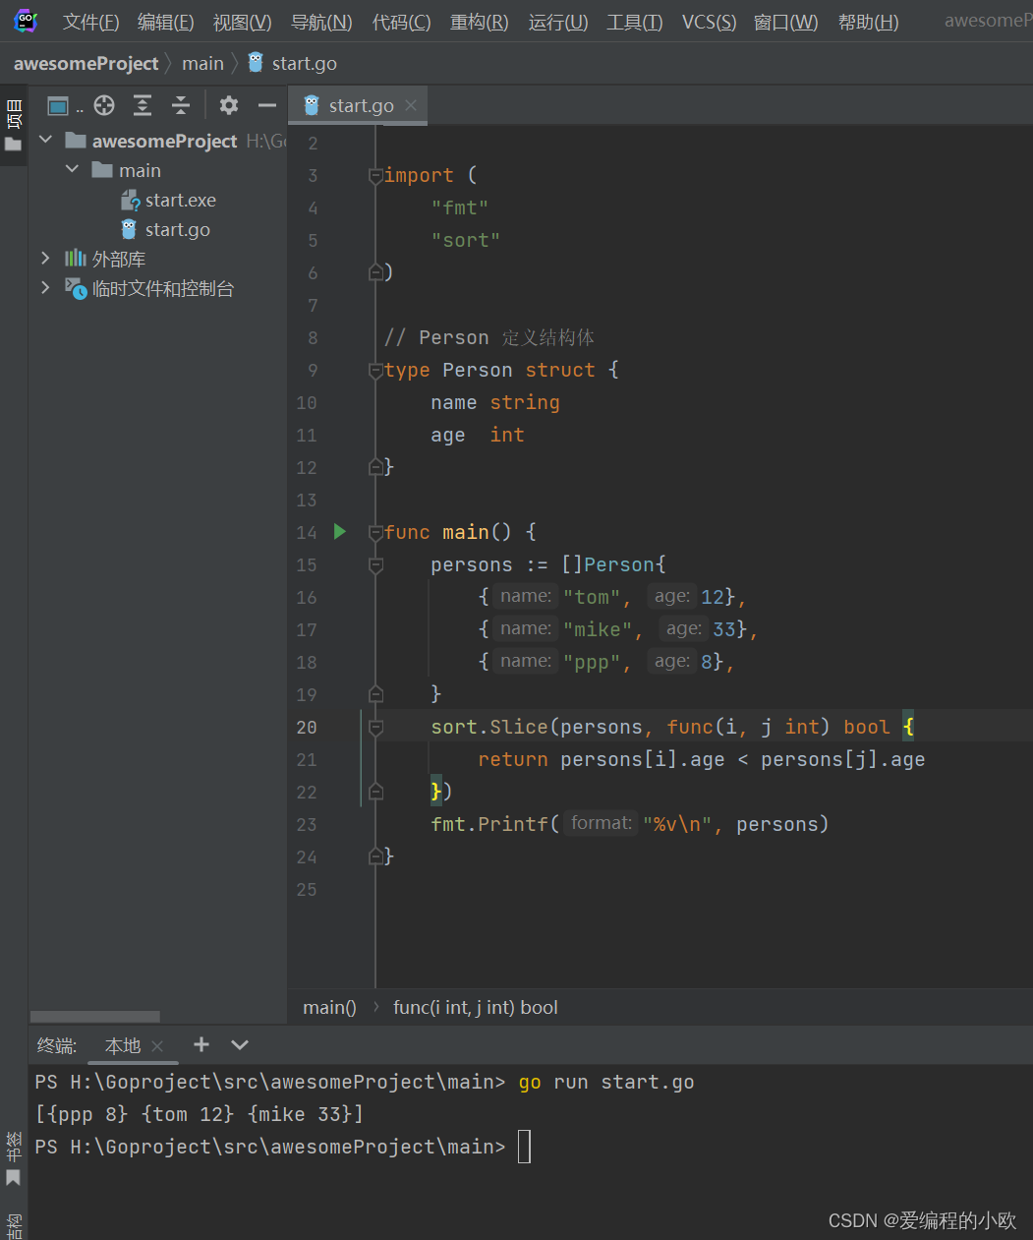This screenshot has height=1240, width=1033.
Task: Expand all nodes in the project tree
Action: [142, 105]
